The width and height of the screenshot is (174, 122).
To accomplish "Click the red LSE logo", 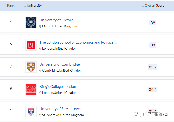I will (31, 45).
